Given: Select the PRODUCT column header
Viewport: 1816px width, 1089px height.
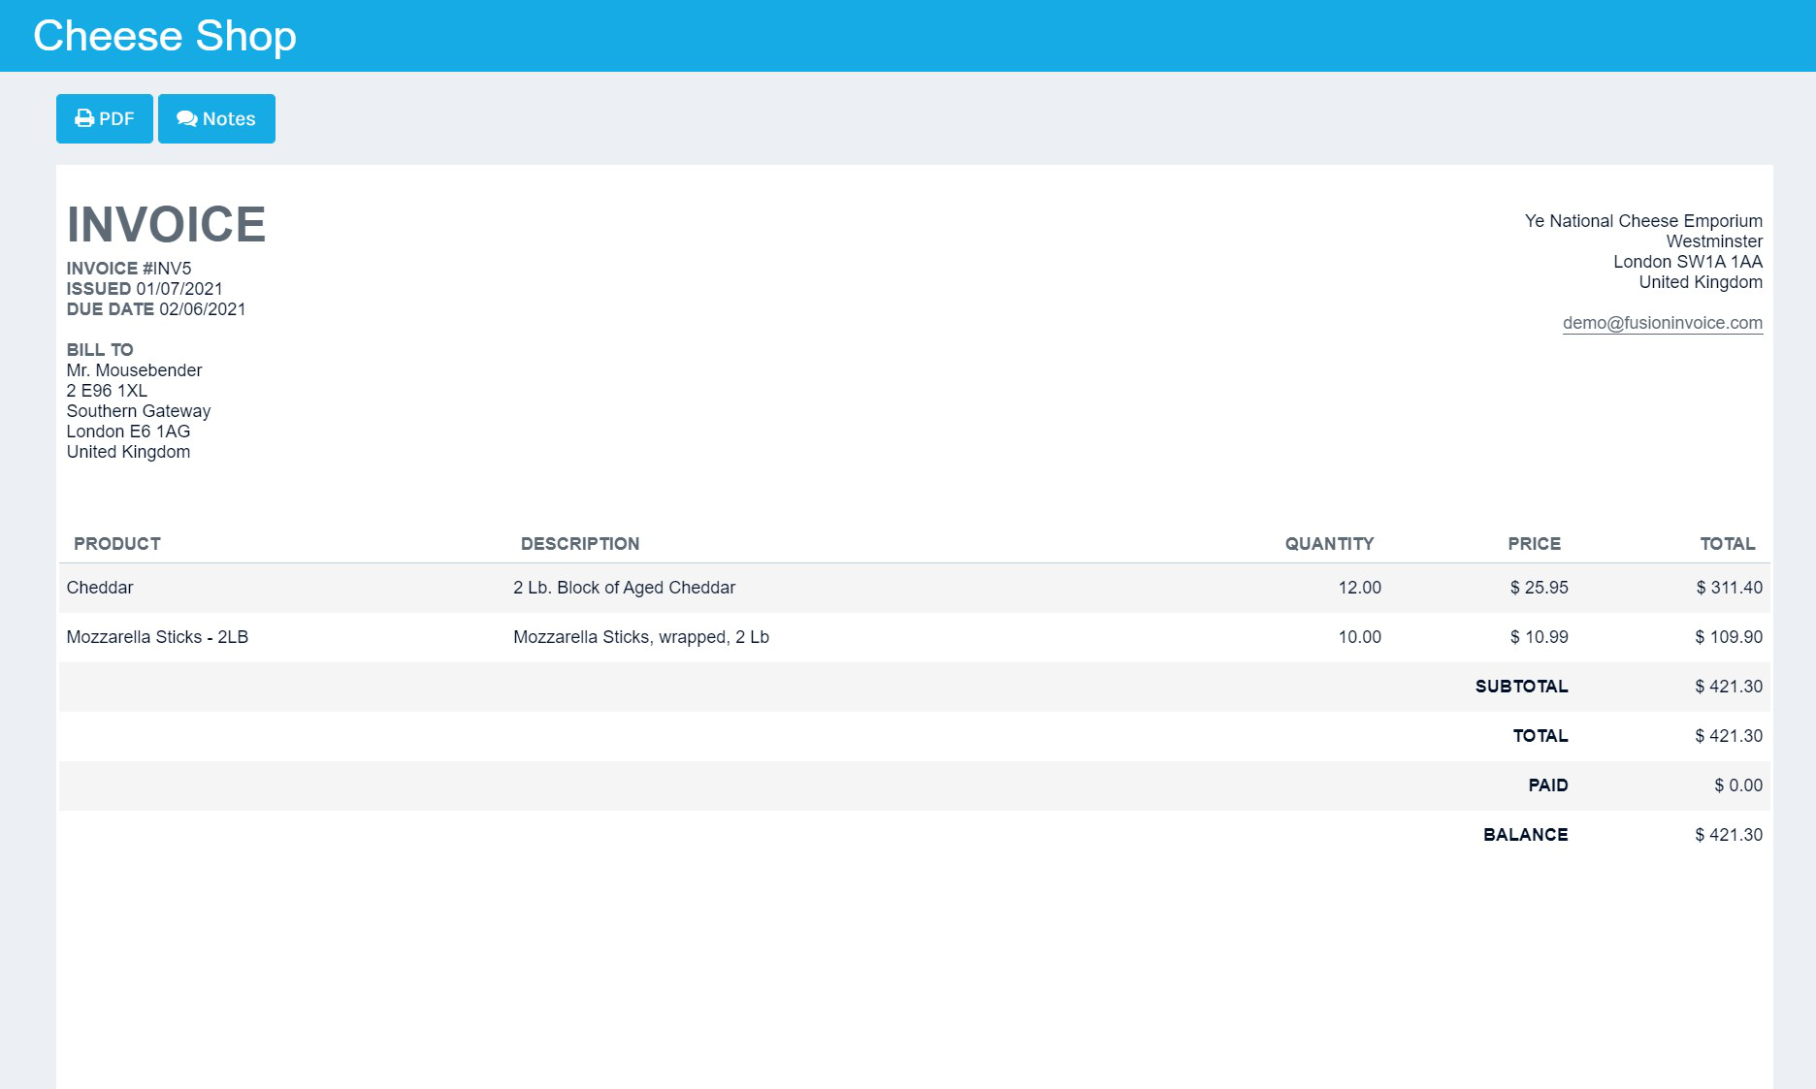Looking at the screenshot, I should [x=117, y=544].
